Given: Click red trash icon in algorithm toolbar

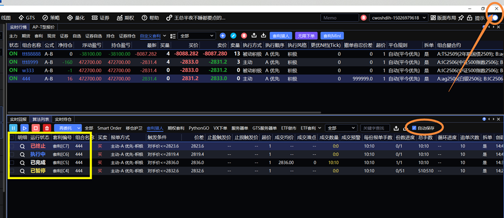Looking at the screenshot, I should click(47, 128).
